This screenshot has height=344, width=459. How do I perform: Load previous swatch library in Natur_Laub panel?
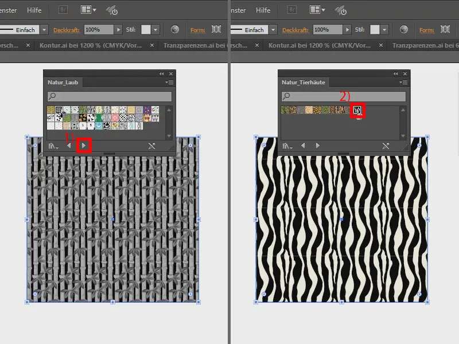(x=69, y=146)
